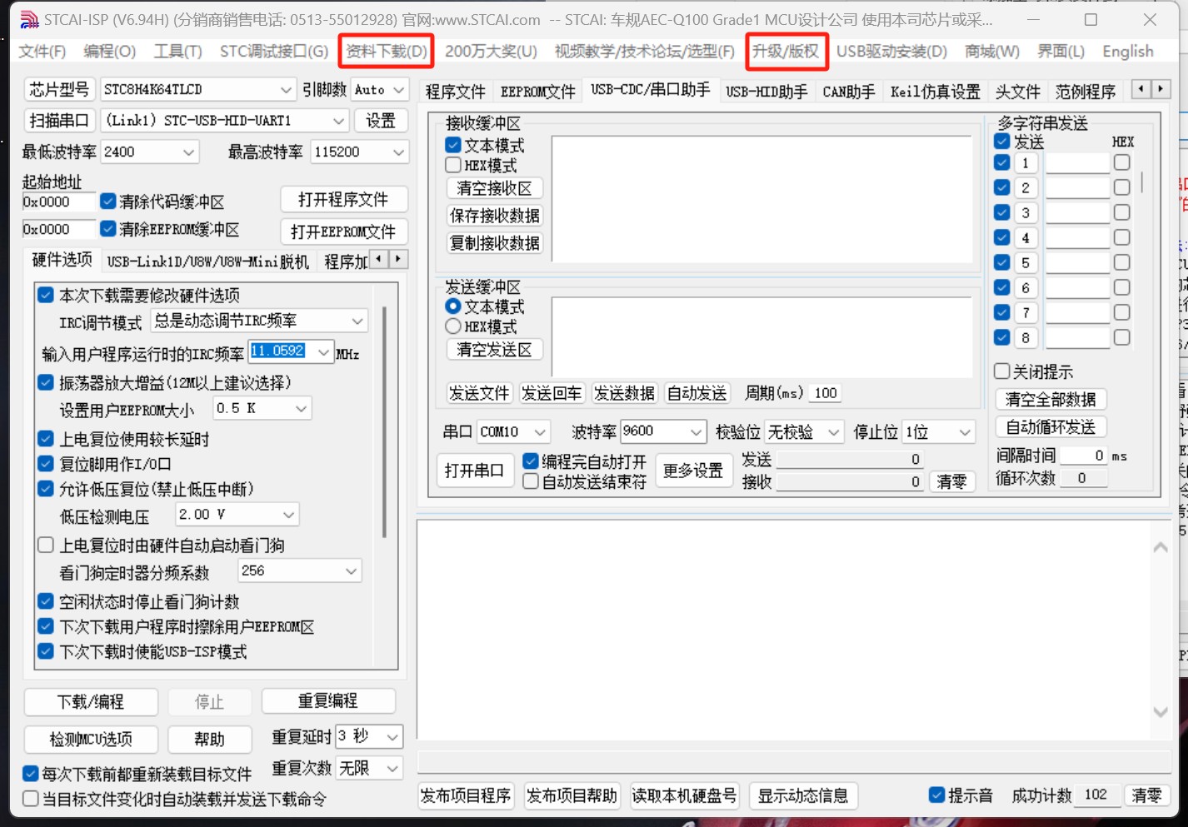Expand the 引脚数 Auto dropdown
The image size is (1188, 827).
(398, 89)
